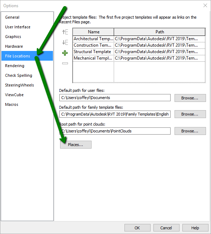Edit the default user files path field
211x234 pixels.
115,98
